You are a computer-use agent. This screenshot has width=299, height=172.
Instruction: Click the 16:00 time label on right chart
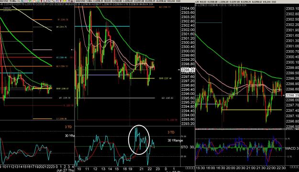pyautogui.click(x=210, y=168)
